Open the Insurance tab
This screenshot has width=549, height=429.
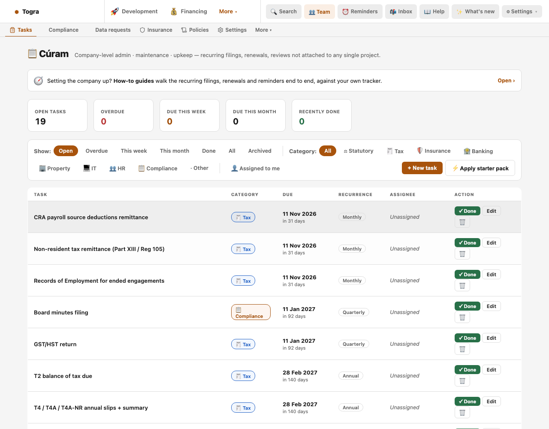point(156,30)
